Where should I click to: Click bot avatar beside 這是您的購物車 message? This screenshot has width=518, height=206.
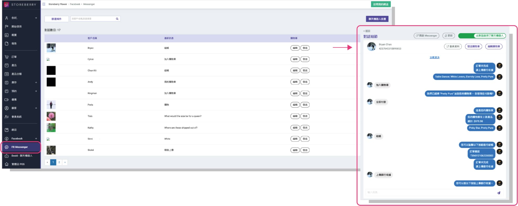pos(499,110)
